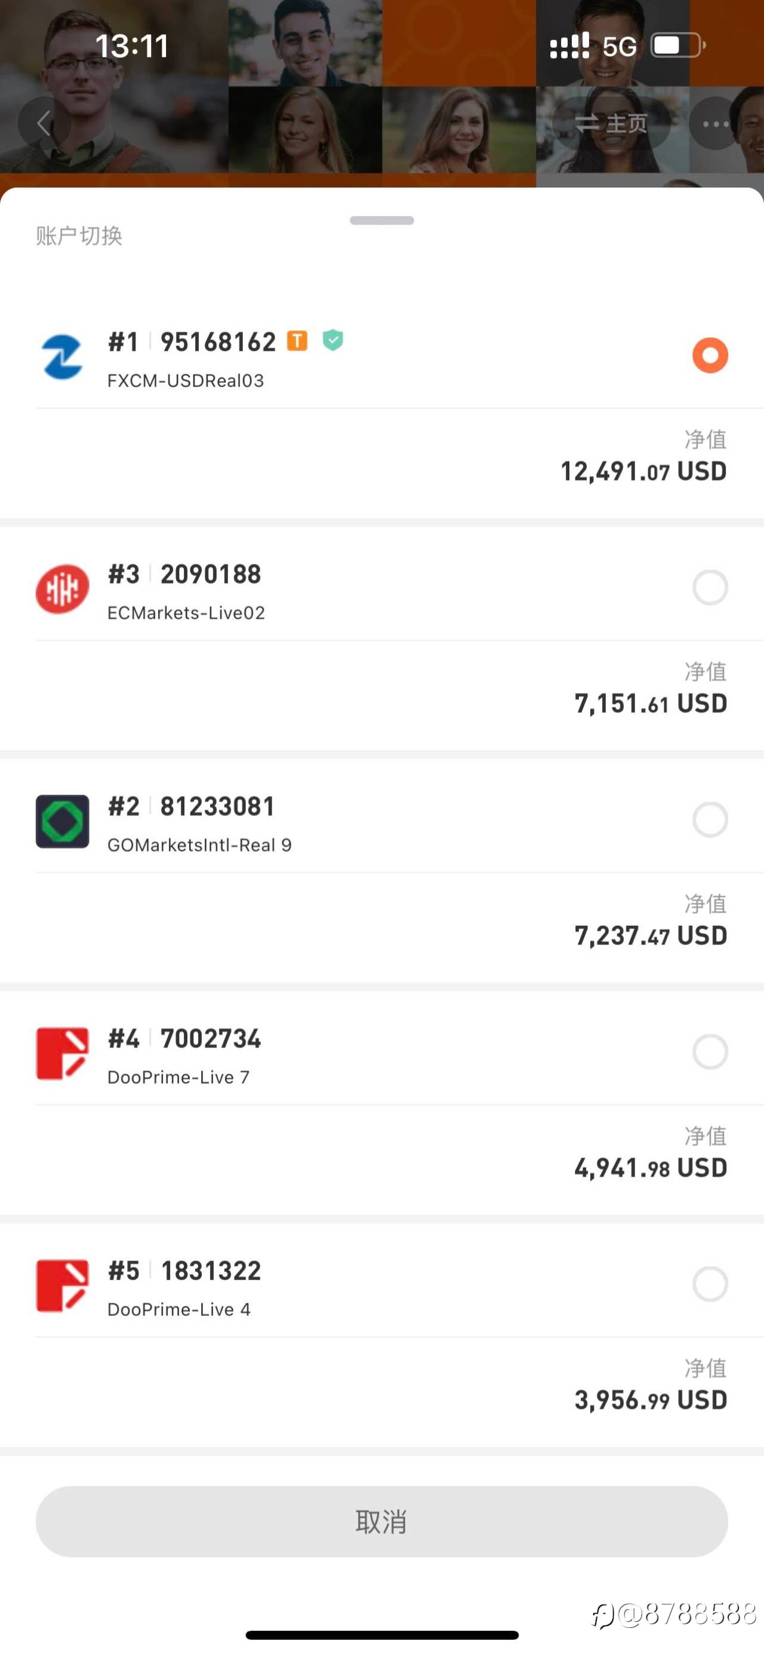Tap the FXCM broker logo icon

click(x=62, y=357)
